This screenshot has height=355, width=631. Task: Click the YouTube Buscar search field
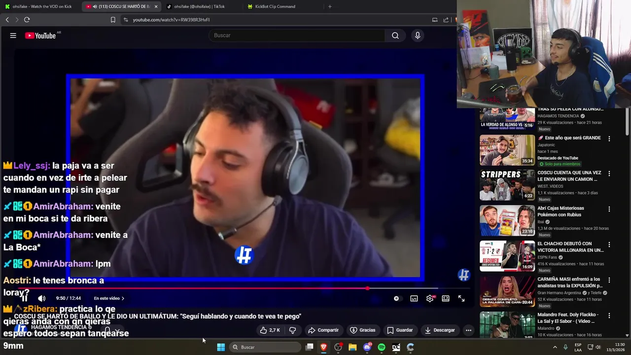tap(297, 35)
